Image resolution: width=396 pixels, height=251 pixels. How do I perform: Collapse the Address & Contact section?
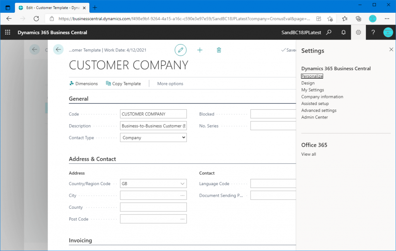point(92,159)
